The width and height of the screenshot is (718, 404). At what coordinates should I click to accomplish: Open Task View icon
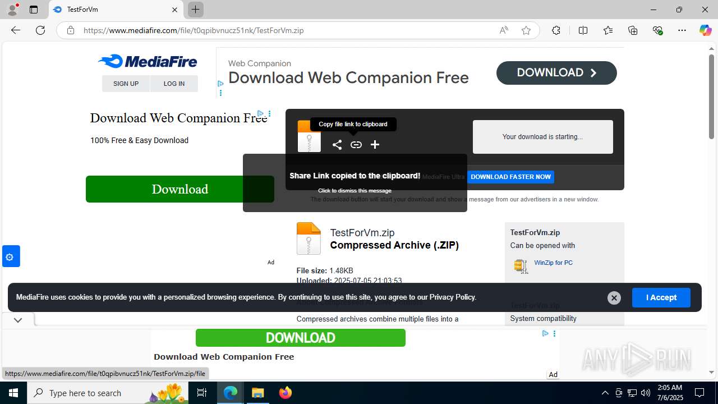pos(202,393)
